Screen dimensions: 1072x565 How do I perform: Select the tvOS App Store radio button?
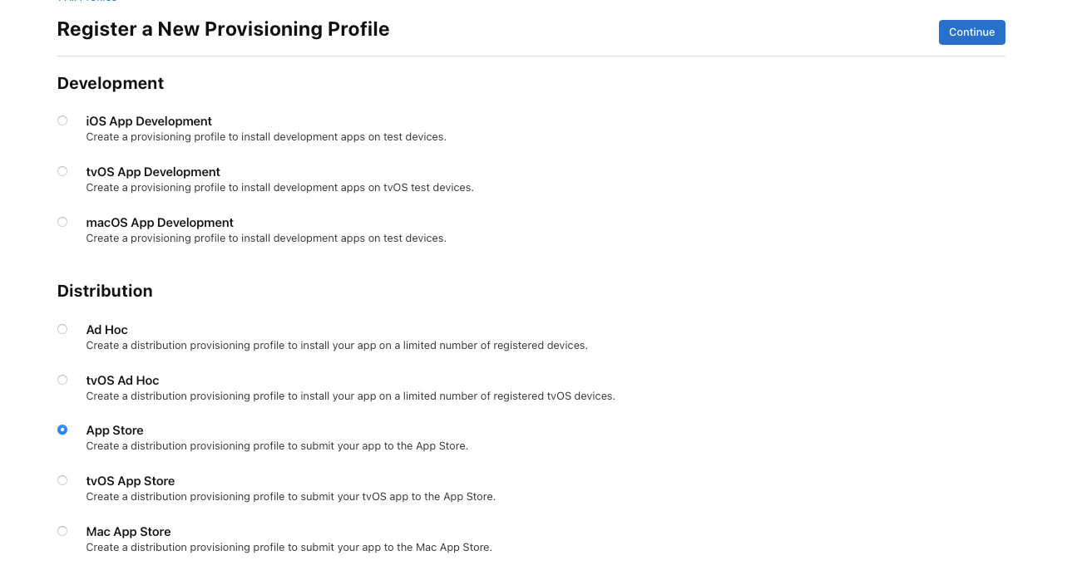62,480
